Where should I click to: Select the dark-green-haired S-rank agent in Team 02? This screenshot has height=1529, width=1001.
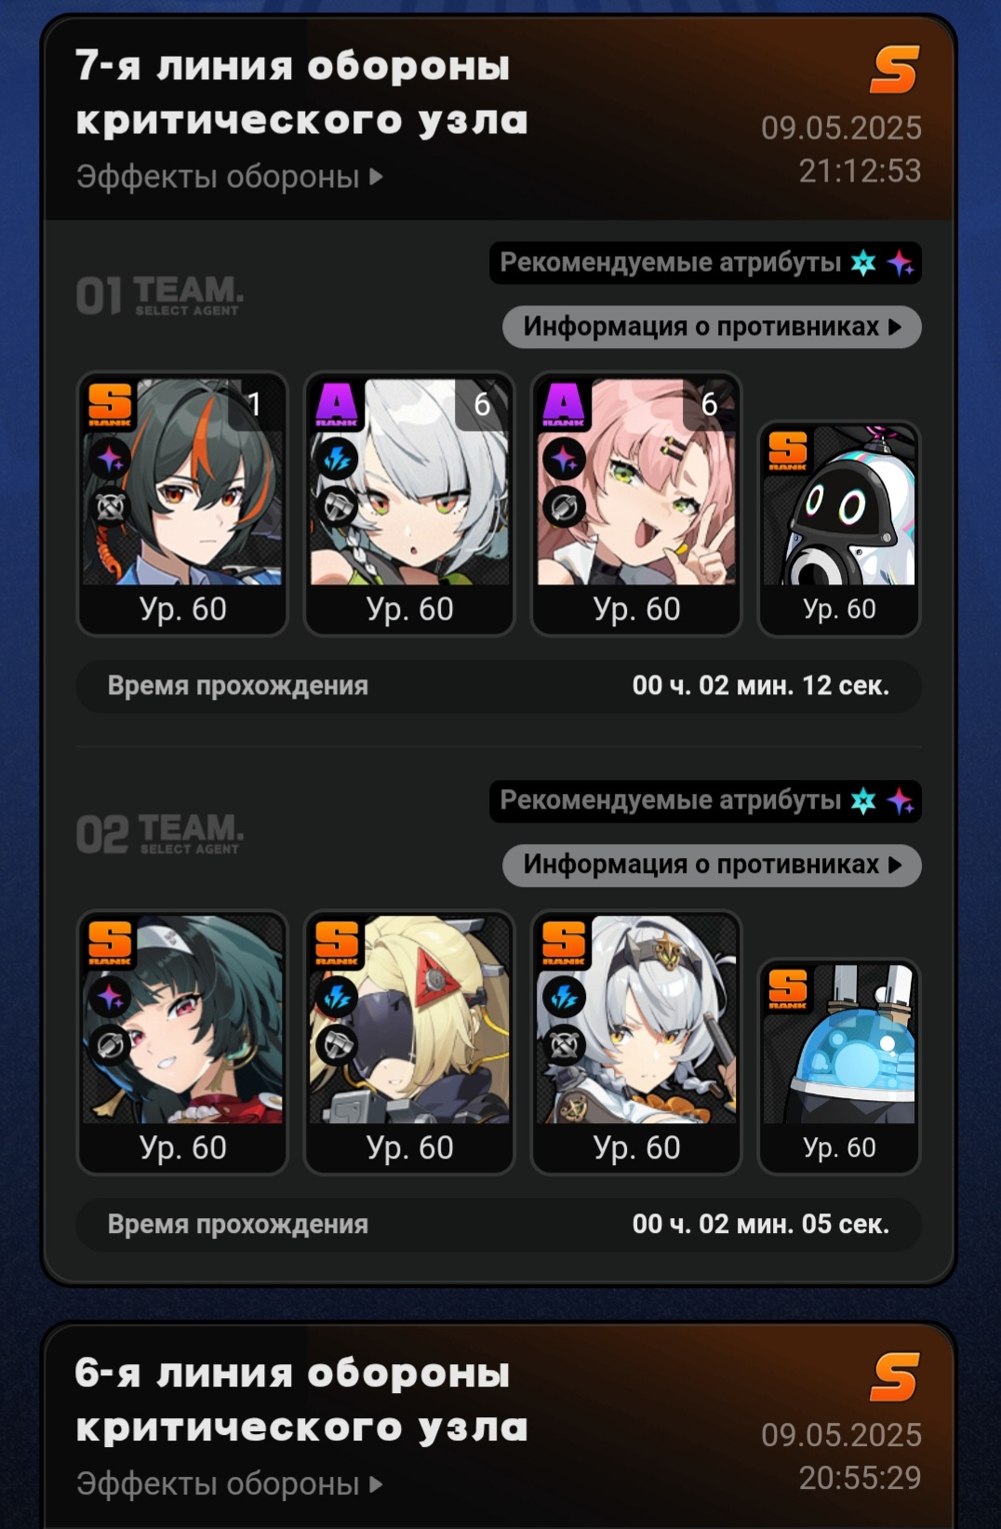[x=182, y=1042]
